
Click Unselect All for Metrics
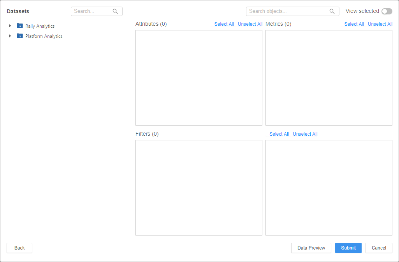click(380, 24)
